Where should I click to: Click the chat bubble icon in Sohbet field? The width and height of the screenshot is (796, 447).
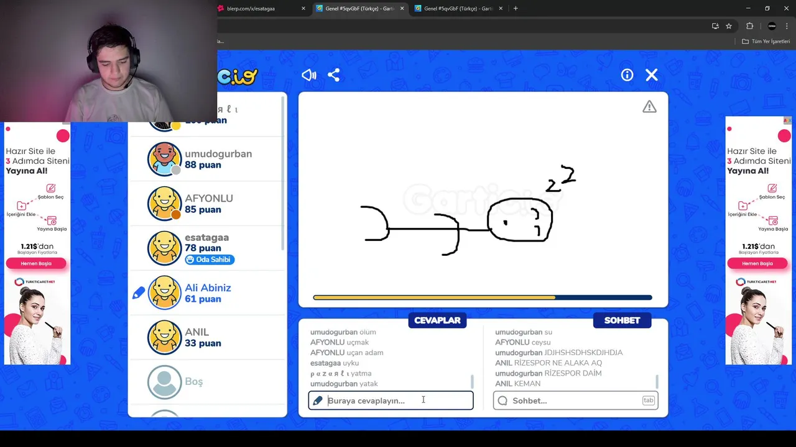click(502, 400)
